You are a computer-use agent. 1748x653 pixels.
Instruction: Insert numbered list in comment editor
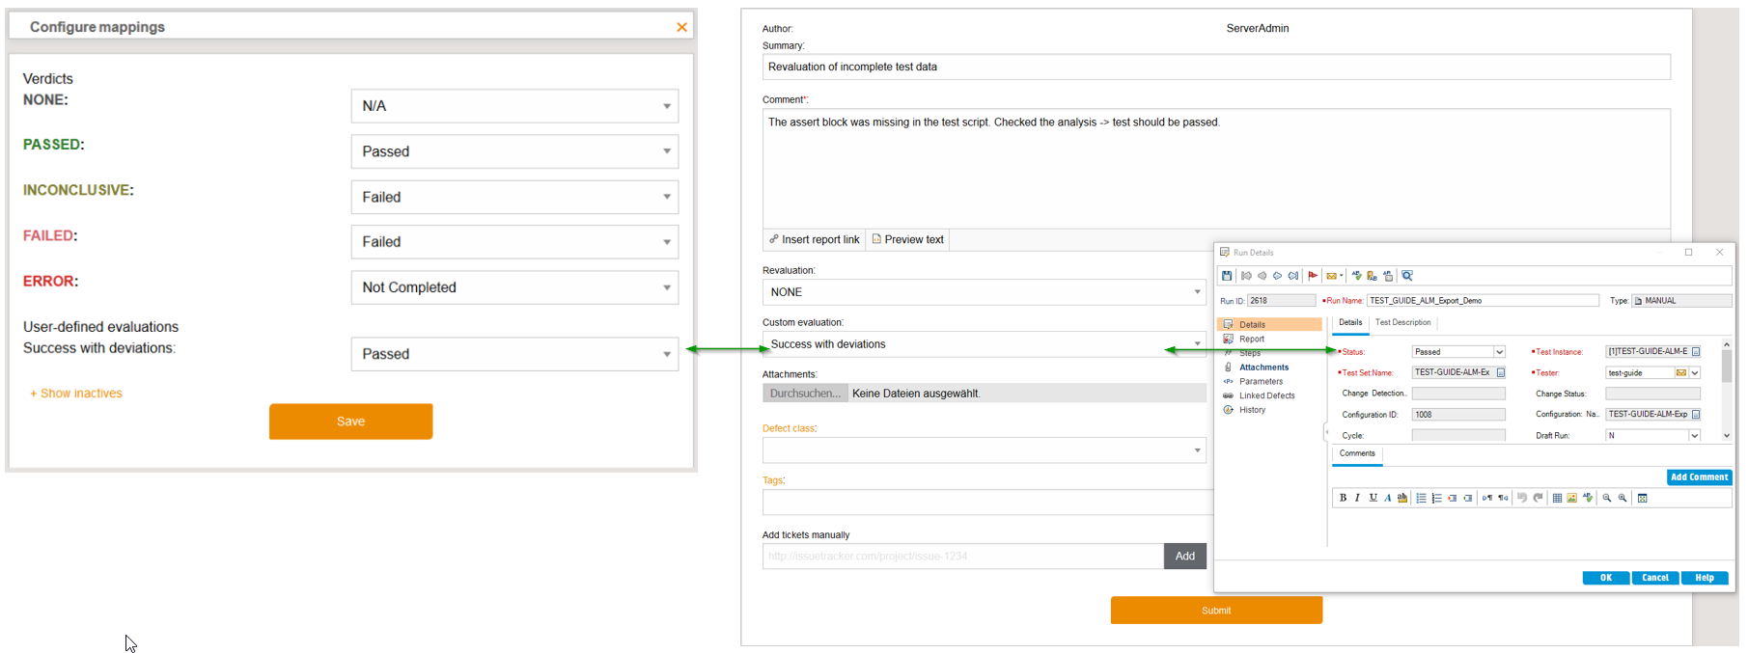point(1436,498)
